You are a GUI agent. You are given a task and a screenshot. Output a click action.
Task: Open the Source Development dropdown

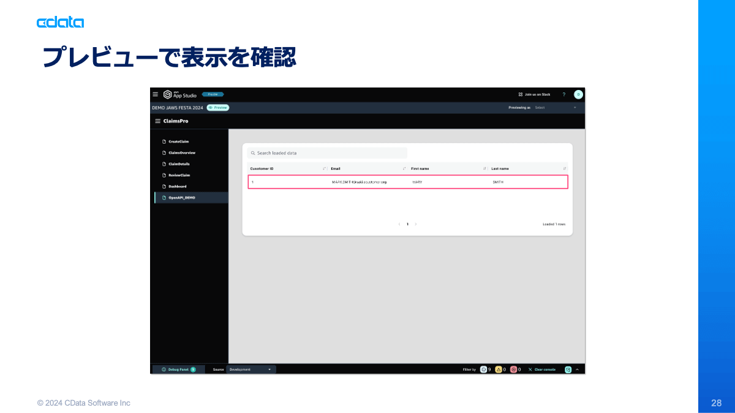pyautogui.click(x=251, y=370)
